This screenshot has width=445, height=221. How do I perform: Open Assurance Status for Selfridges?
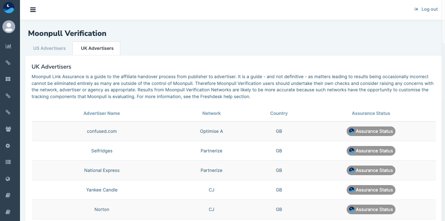371,151
